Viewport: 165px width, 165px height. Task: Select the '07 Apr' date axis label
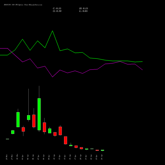38,157
